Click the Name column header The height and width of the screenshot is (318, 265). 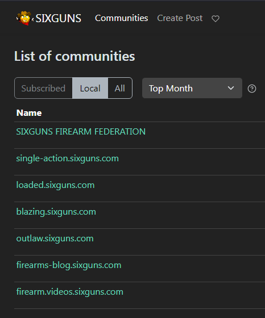pyautogui.click(x=29, y=113)
